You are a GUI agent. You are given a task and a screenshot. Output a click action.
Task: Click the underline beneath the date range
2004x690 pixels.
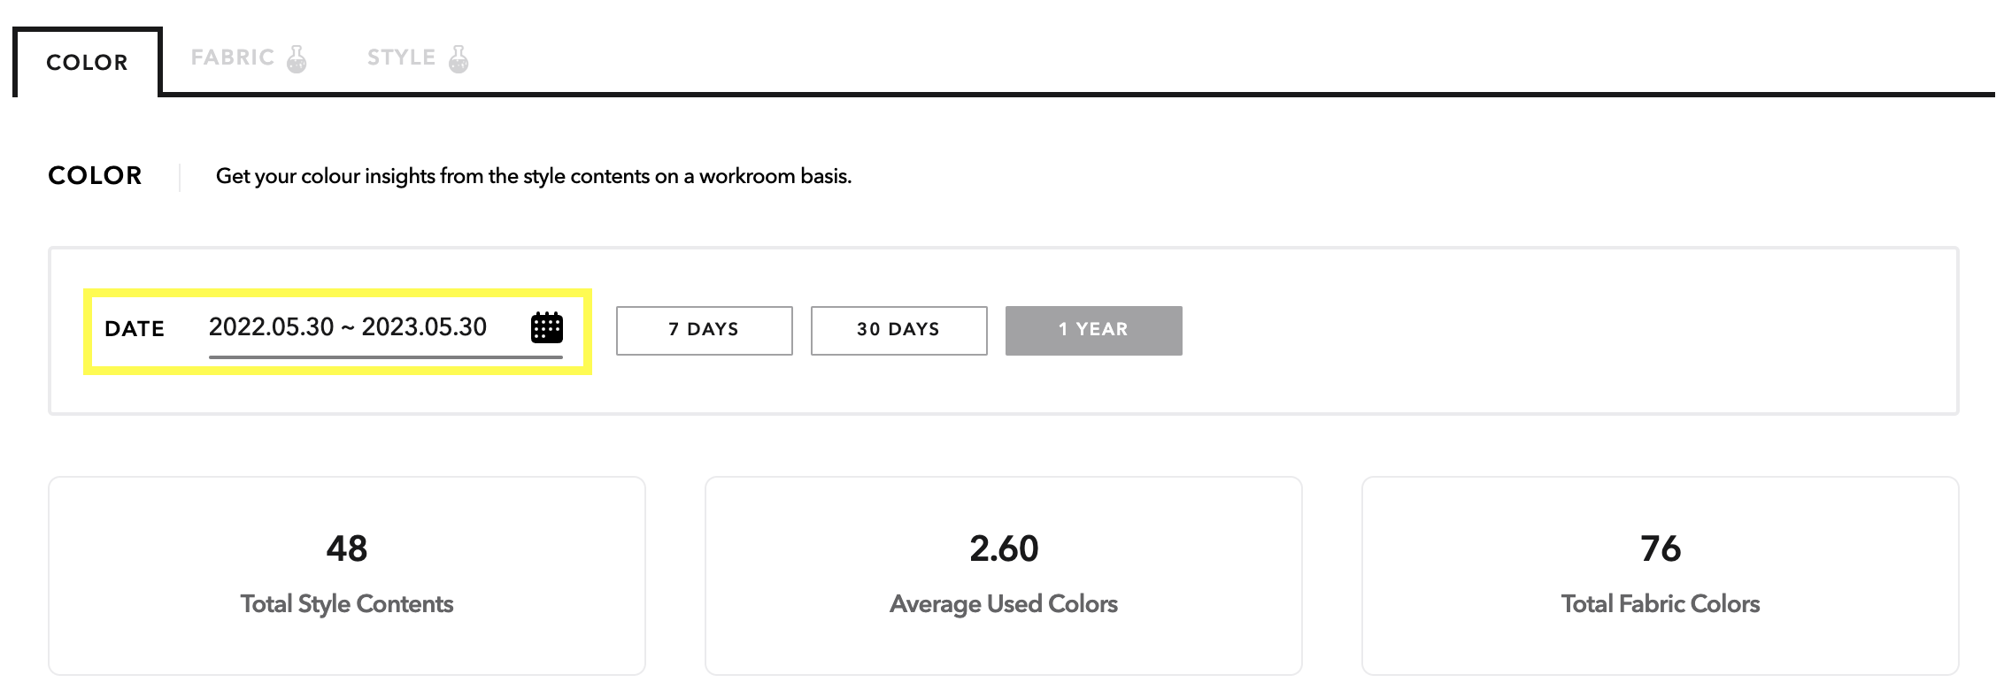386,357
